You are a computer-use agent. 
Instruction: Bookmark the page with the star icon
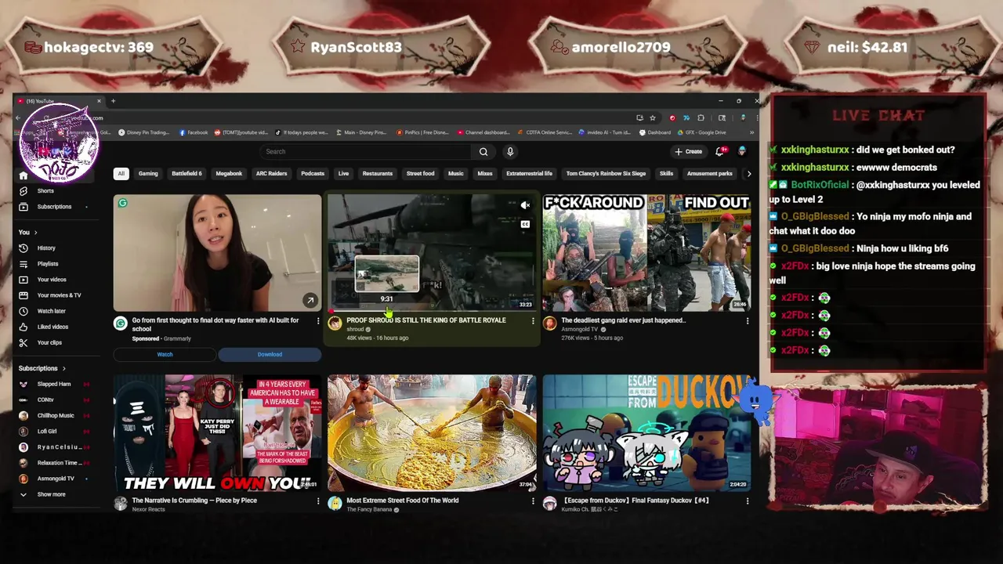click(652, 118)
